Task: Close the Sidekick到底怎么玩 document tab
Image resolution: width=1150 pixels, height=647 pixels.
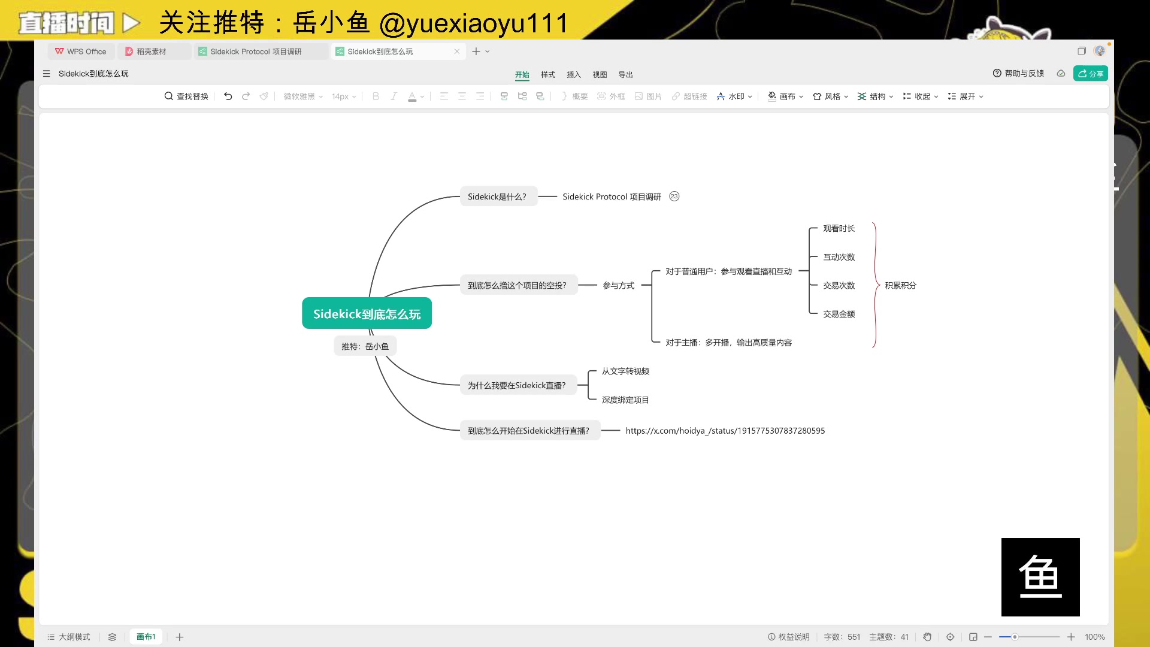Action: [x=457, y=52]
